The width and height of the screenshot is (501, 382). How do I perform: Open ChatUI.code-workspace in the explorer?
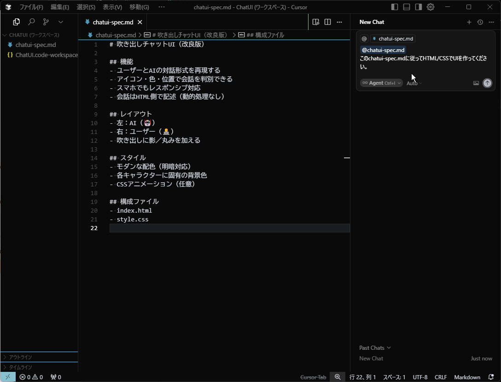[47, 55]
